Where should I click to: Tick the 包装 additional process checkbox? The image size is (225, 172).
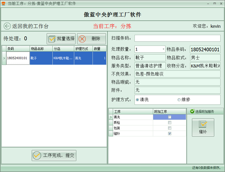pyautogui.click(x=169, y=128)
